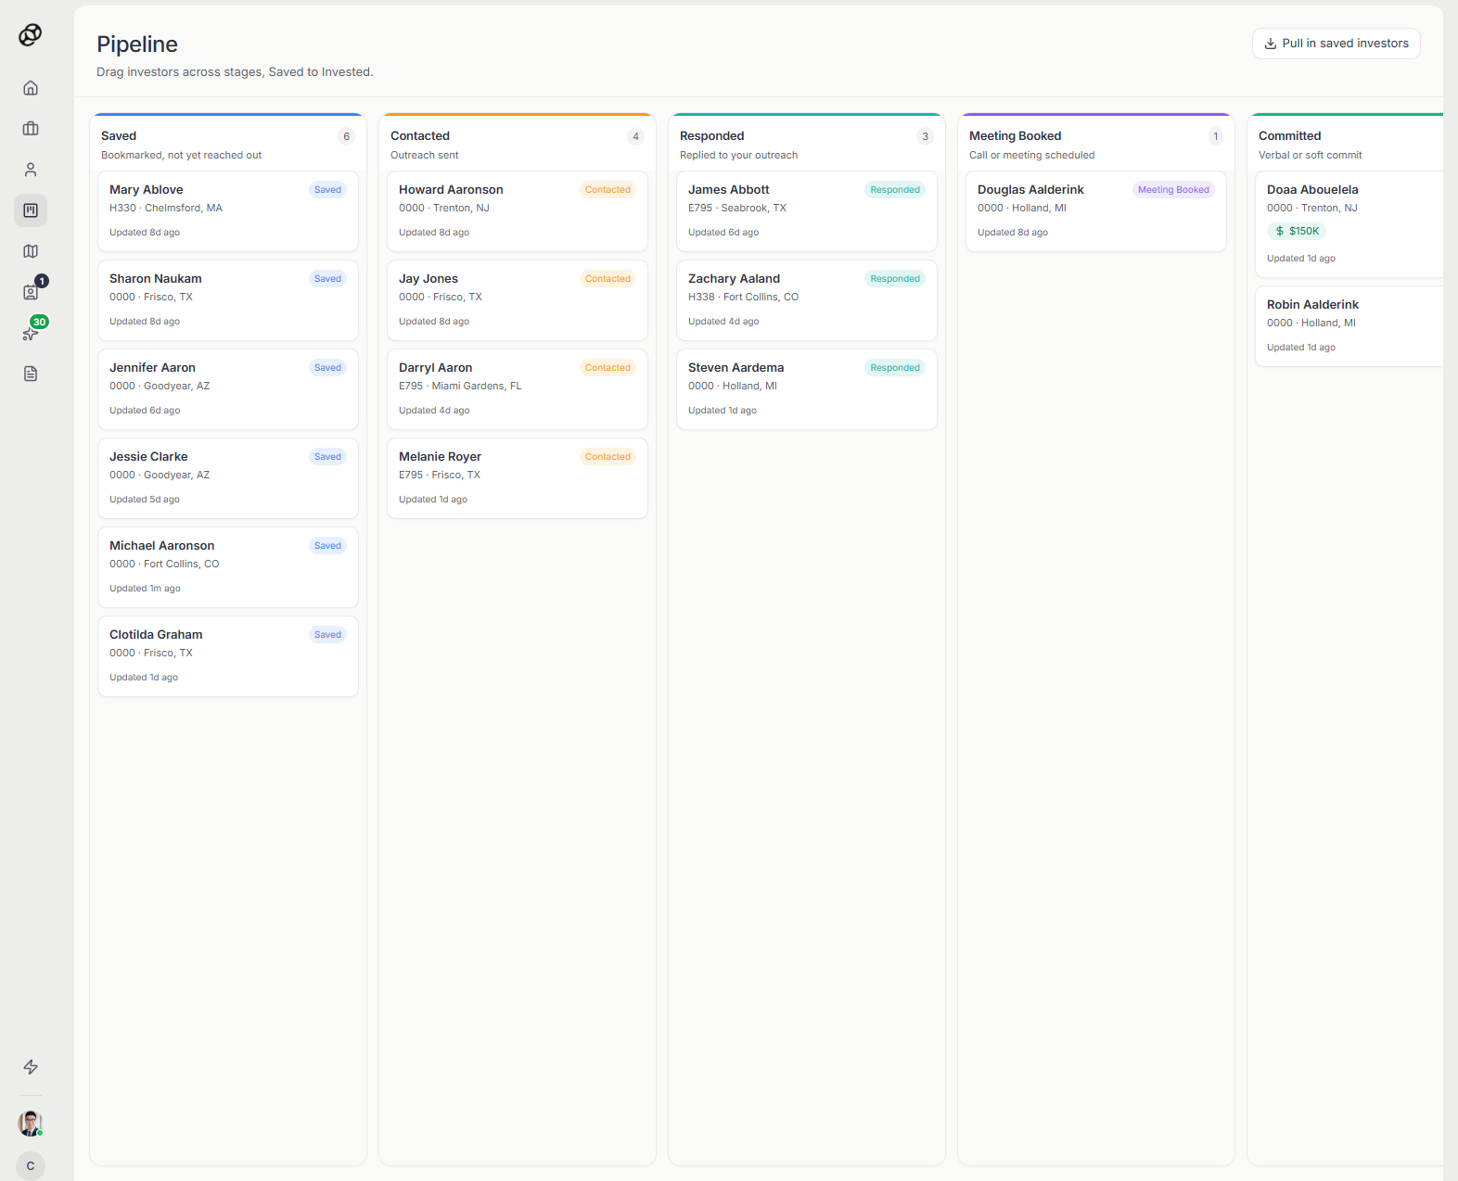Viewport: 1458px width, 1181px height.
Task: Click the Saved column count badge 6
Action: [x=347, y=136]
